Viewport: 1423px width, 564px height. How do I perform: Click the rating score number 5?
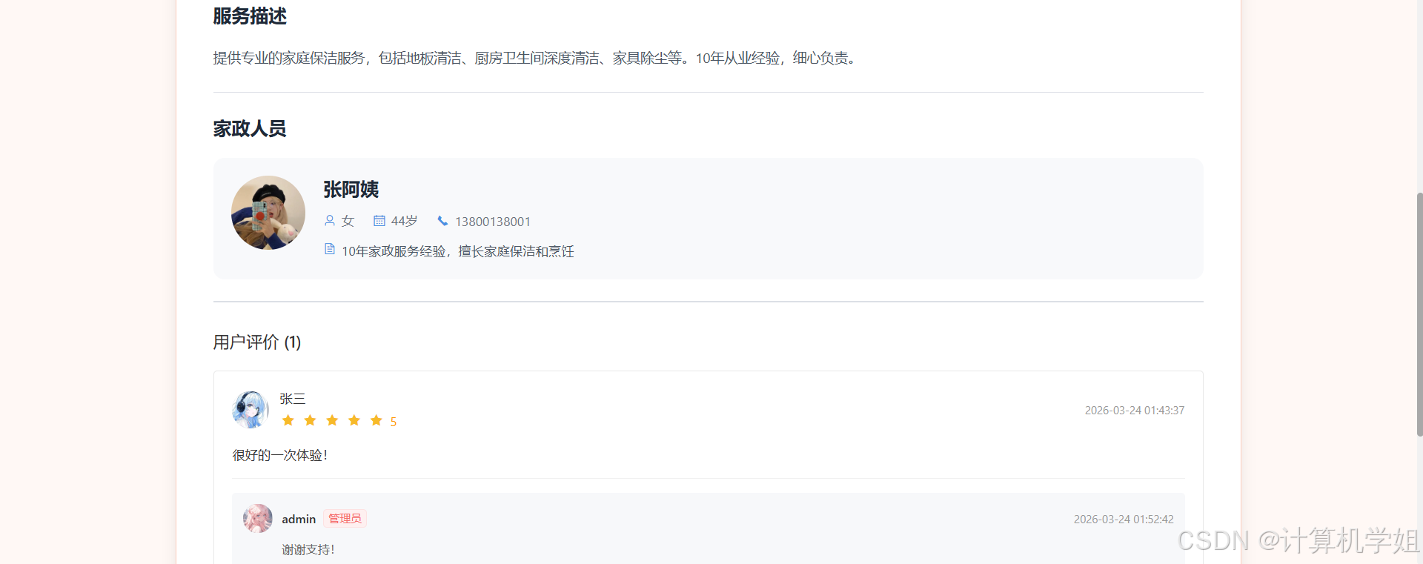(x=394, y=422)
